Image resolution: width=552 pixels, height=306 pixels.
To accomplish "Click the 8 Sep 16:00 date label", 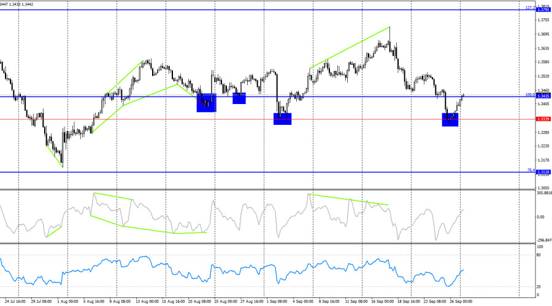I will pyautogui.click(x=329, y=302).
